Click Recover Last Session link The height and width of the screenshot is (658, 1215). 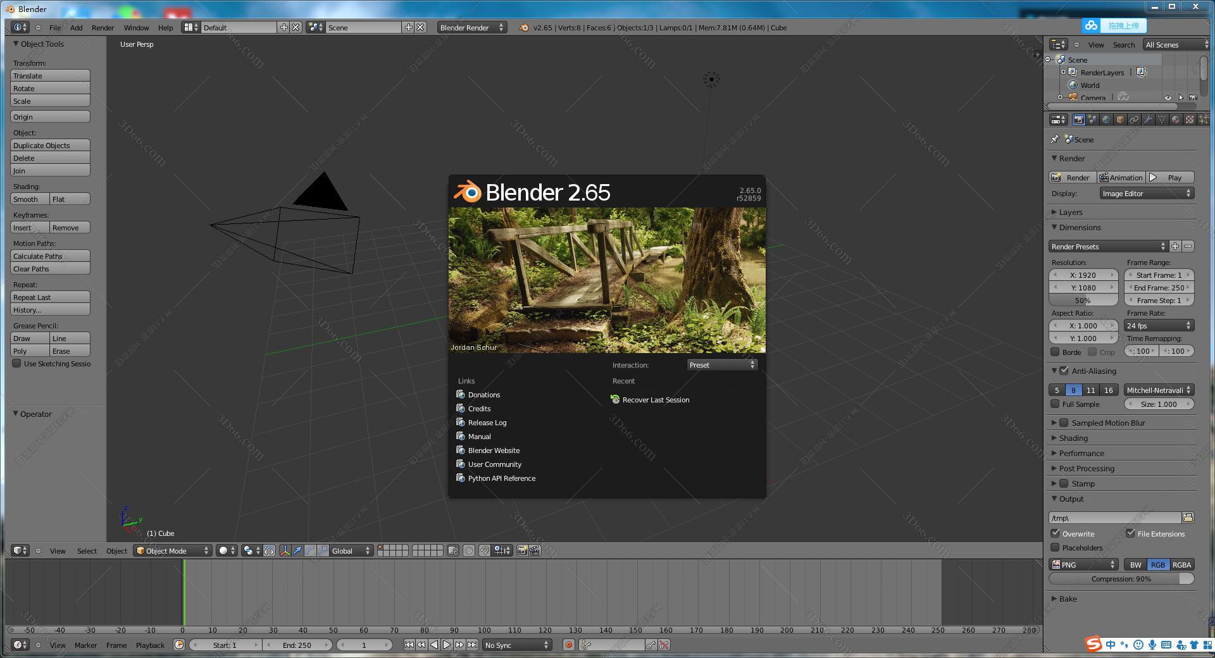pos(656,399)
